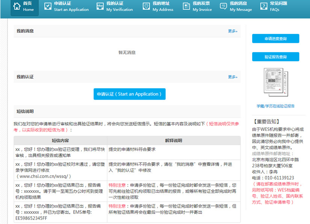Viewport: 310px width, 224px height.
Task: Click the 解释说明 table column header
Action: [174, 141]
